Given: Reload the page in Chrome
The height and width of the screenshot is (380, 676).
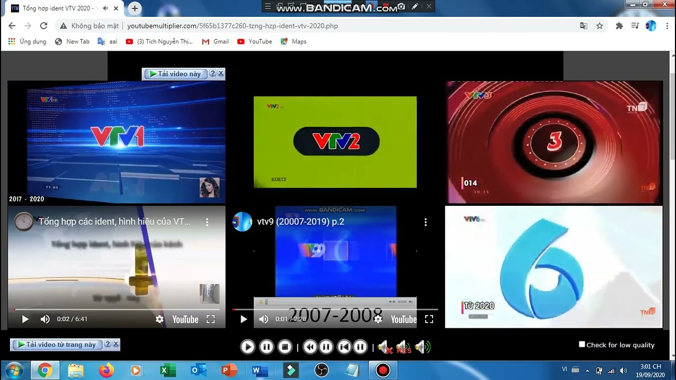Looking at the screenshot, I should (44, 25).
